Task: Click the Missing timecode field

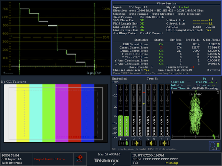Action: click(x=172, y=163)
